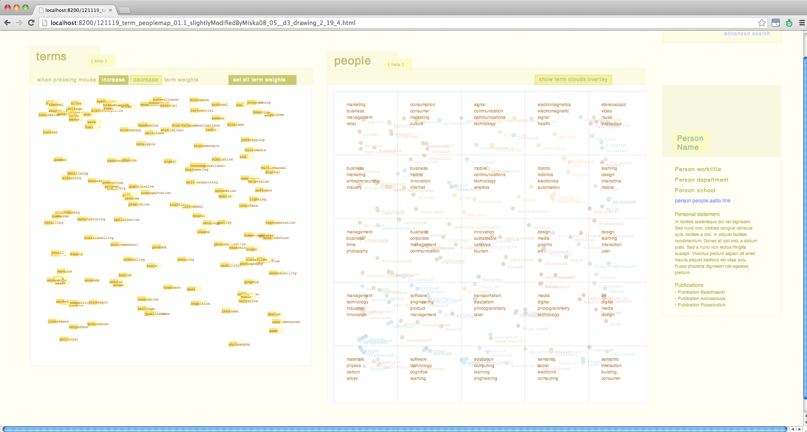Close the localhost browser tab
This screenshot has width=807, height=432.
[110, 10]
